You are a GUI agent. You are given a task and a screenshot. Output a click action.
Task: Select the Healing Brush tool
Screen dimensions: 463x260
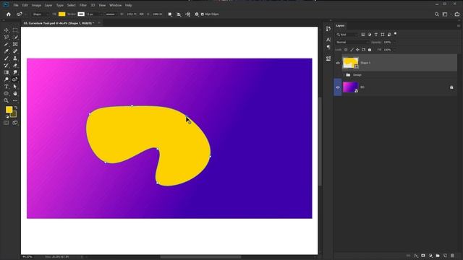tap(15, 51)
